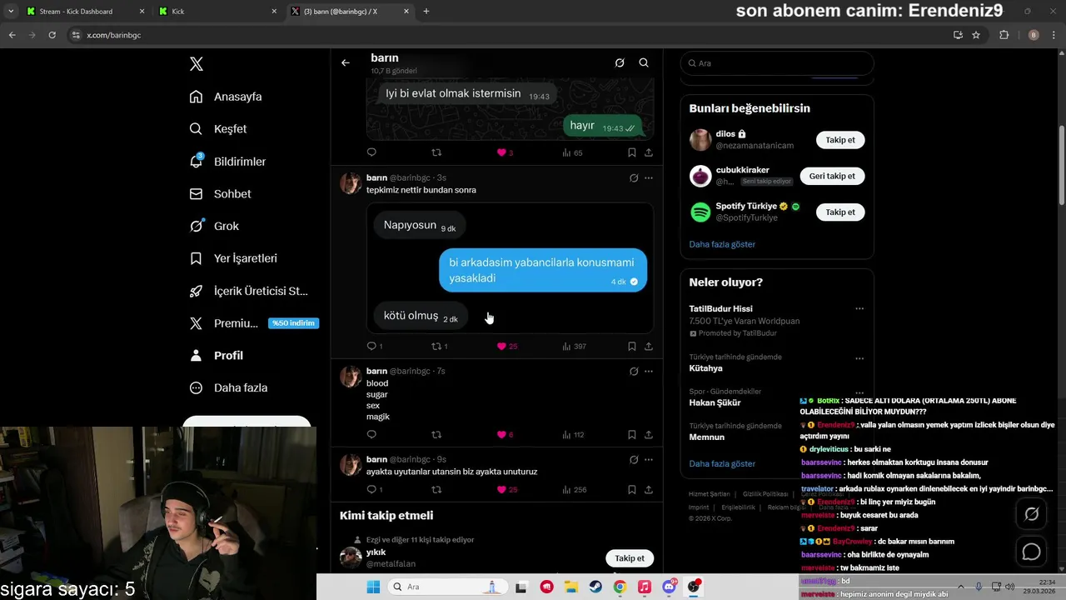
Task: View analytics showing 397 views
Action: click(x=574, y=346)
